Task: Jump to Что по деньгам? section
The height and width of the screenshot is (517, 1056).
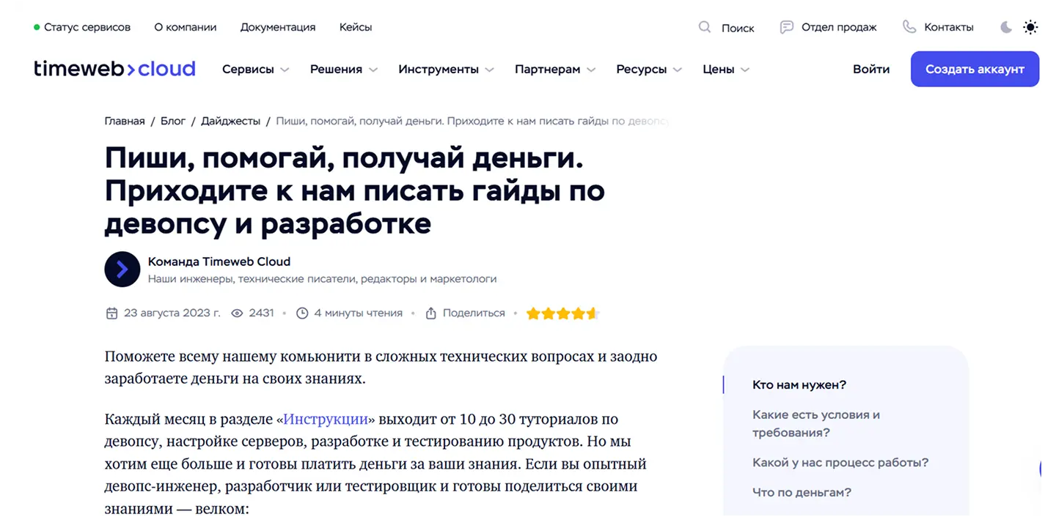Action: point(802,493)
